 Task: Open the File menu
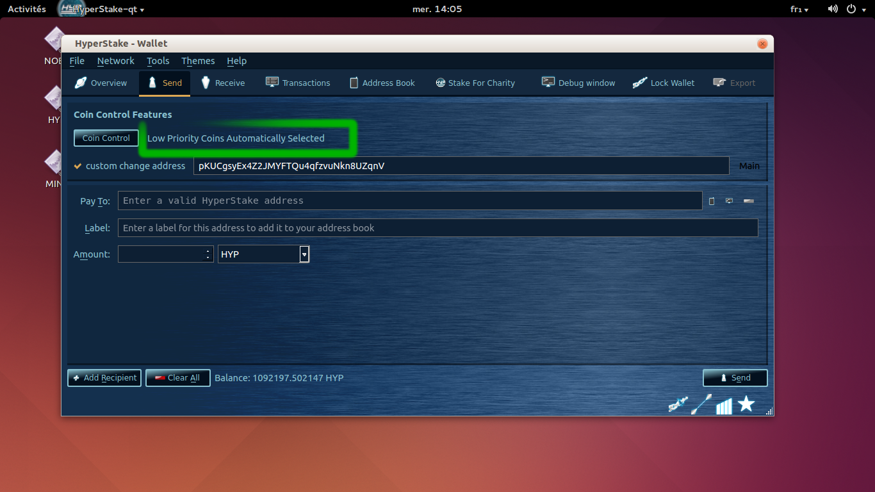point(77,61)
